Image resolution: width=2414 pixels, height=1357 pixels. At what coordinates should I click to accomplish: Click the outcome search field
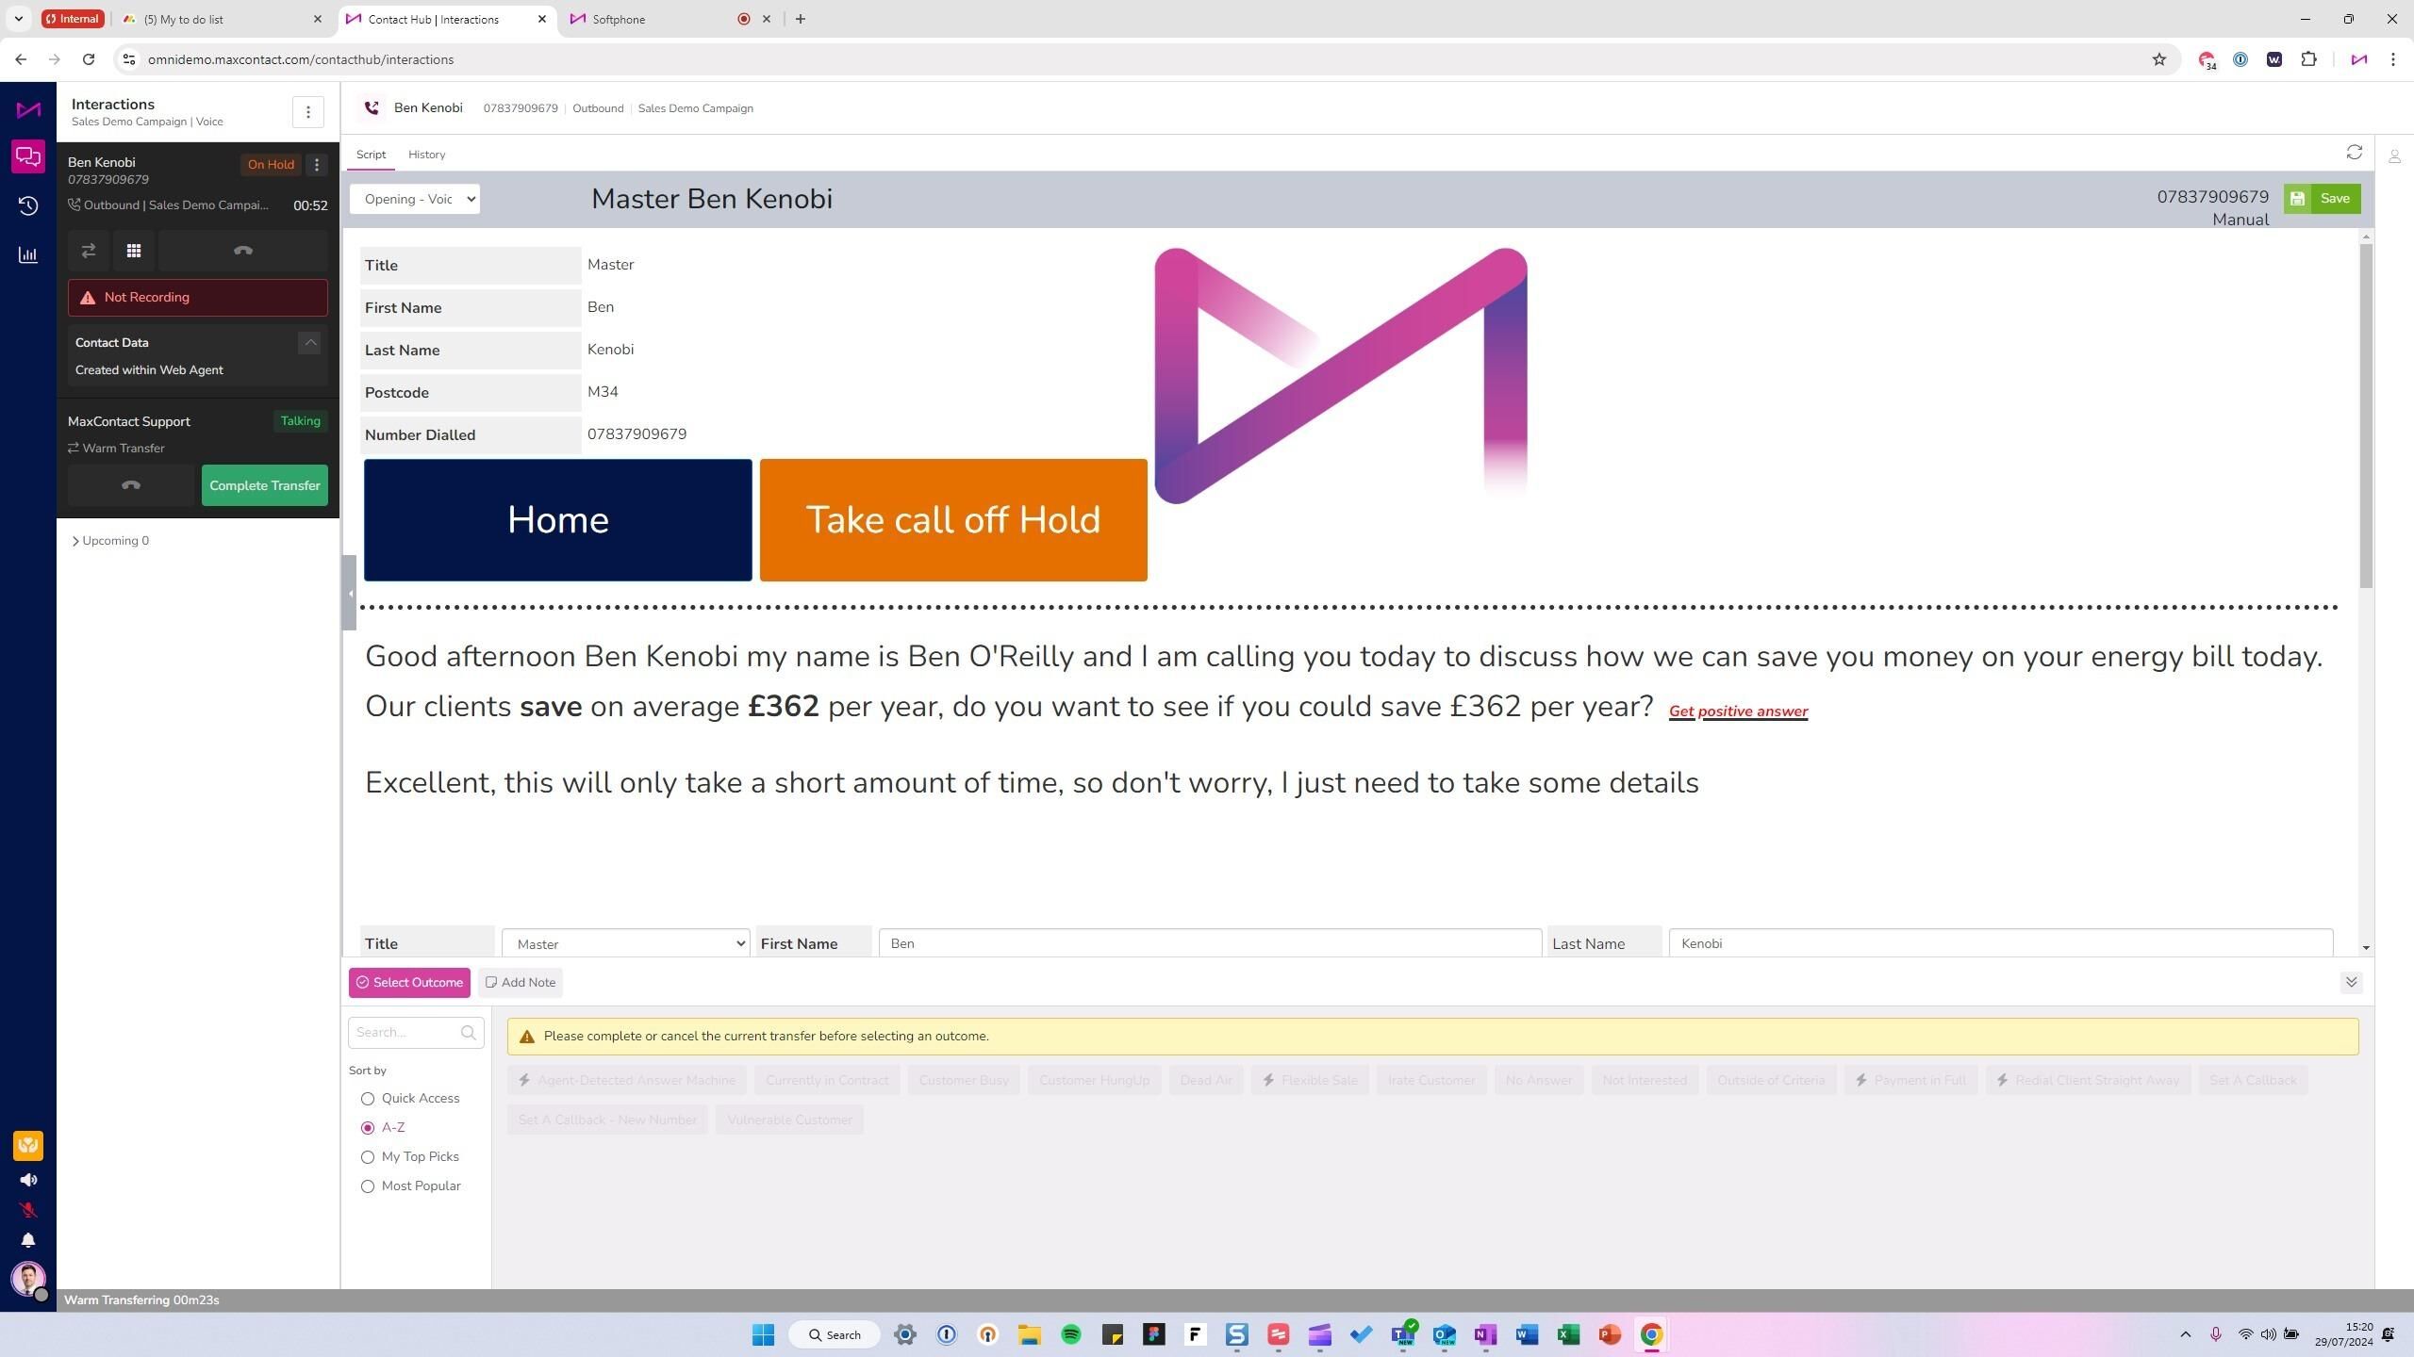click(405, 1033)
